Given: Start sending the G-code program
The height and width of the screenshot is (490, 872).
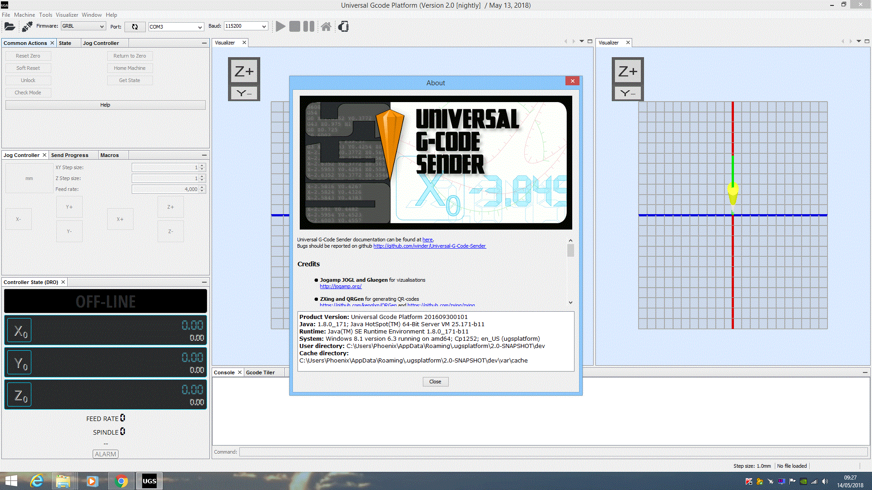Looking at the screenshot, I should [x=281, y=26].
